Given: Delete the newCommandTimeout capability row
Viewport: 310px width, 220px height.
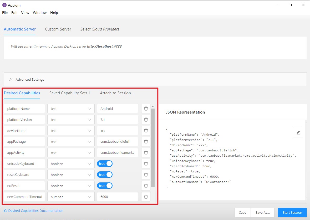Looking at the screenshot, I should point(146,197).
